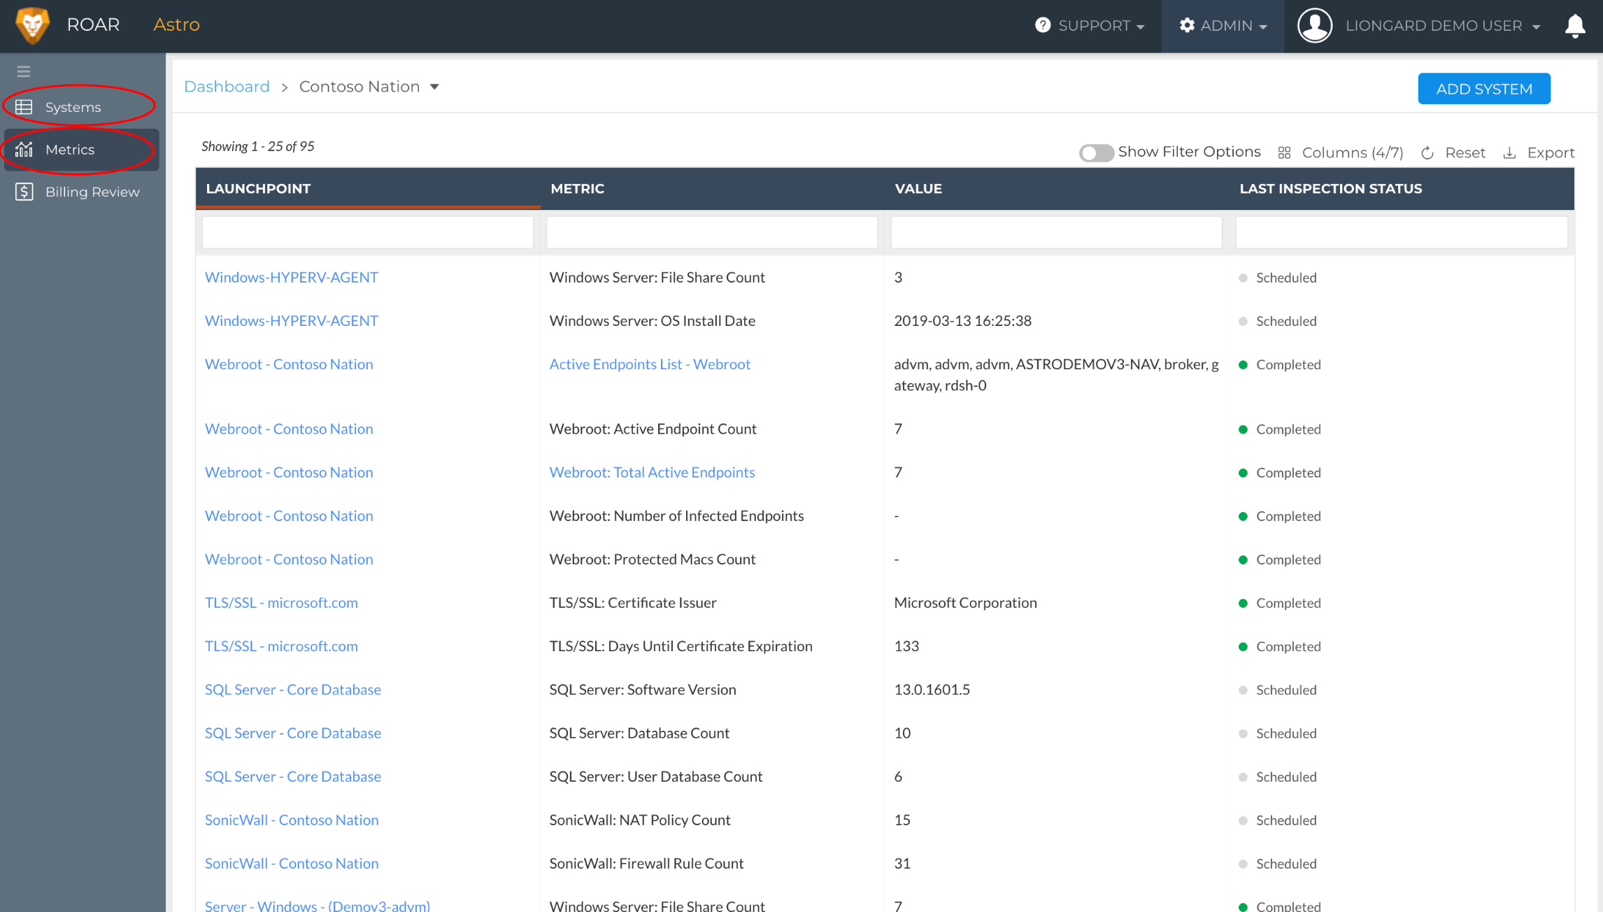
Task: Open SQL Server - Core Database in Software Version row
Action: point(292,690)
